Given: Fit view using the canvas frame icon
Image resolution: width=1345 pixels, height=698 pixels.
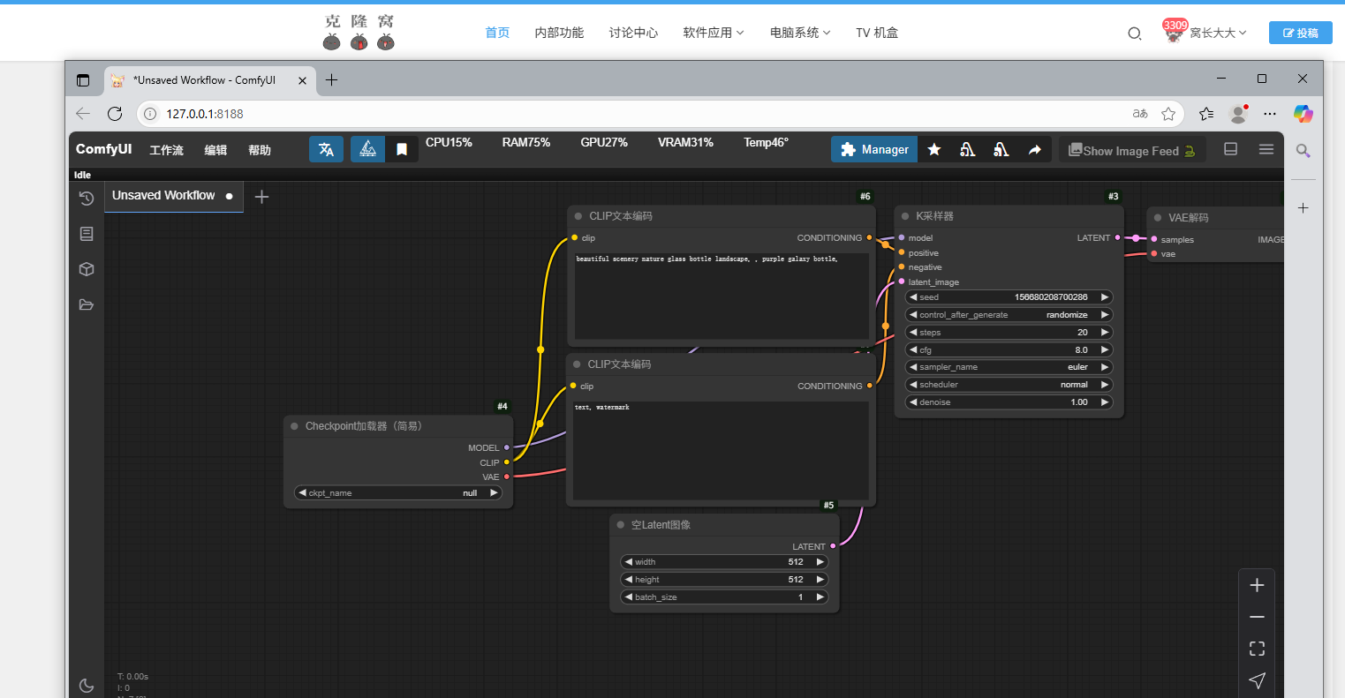Looking at the screenshot, I should (x=1257, y=649).
